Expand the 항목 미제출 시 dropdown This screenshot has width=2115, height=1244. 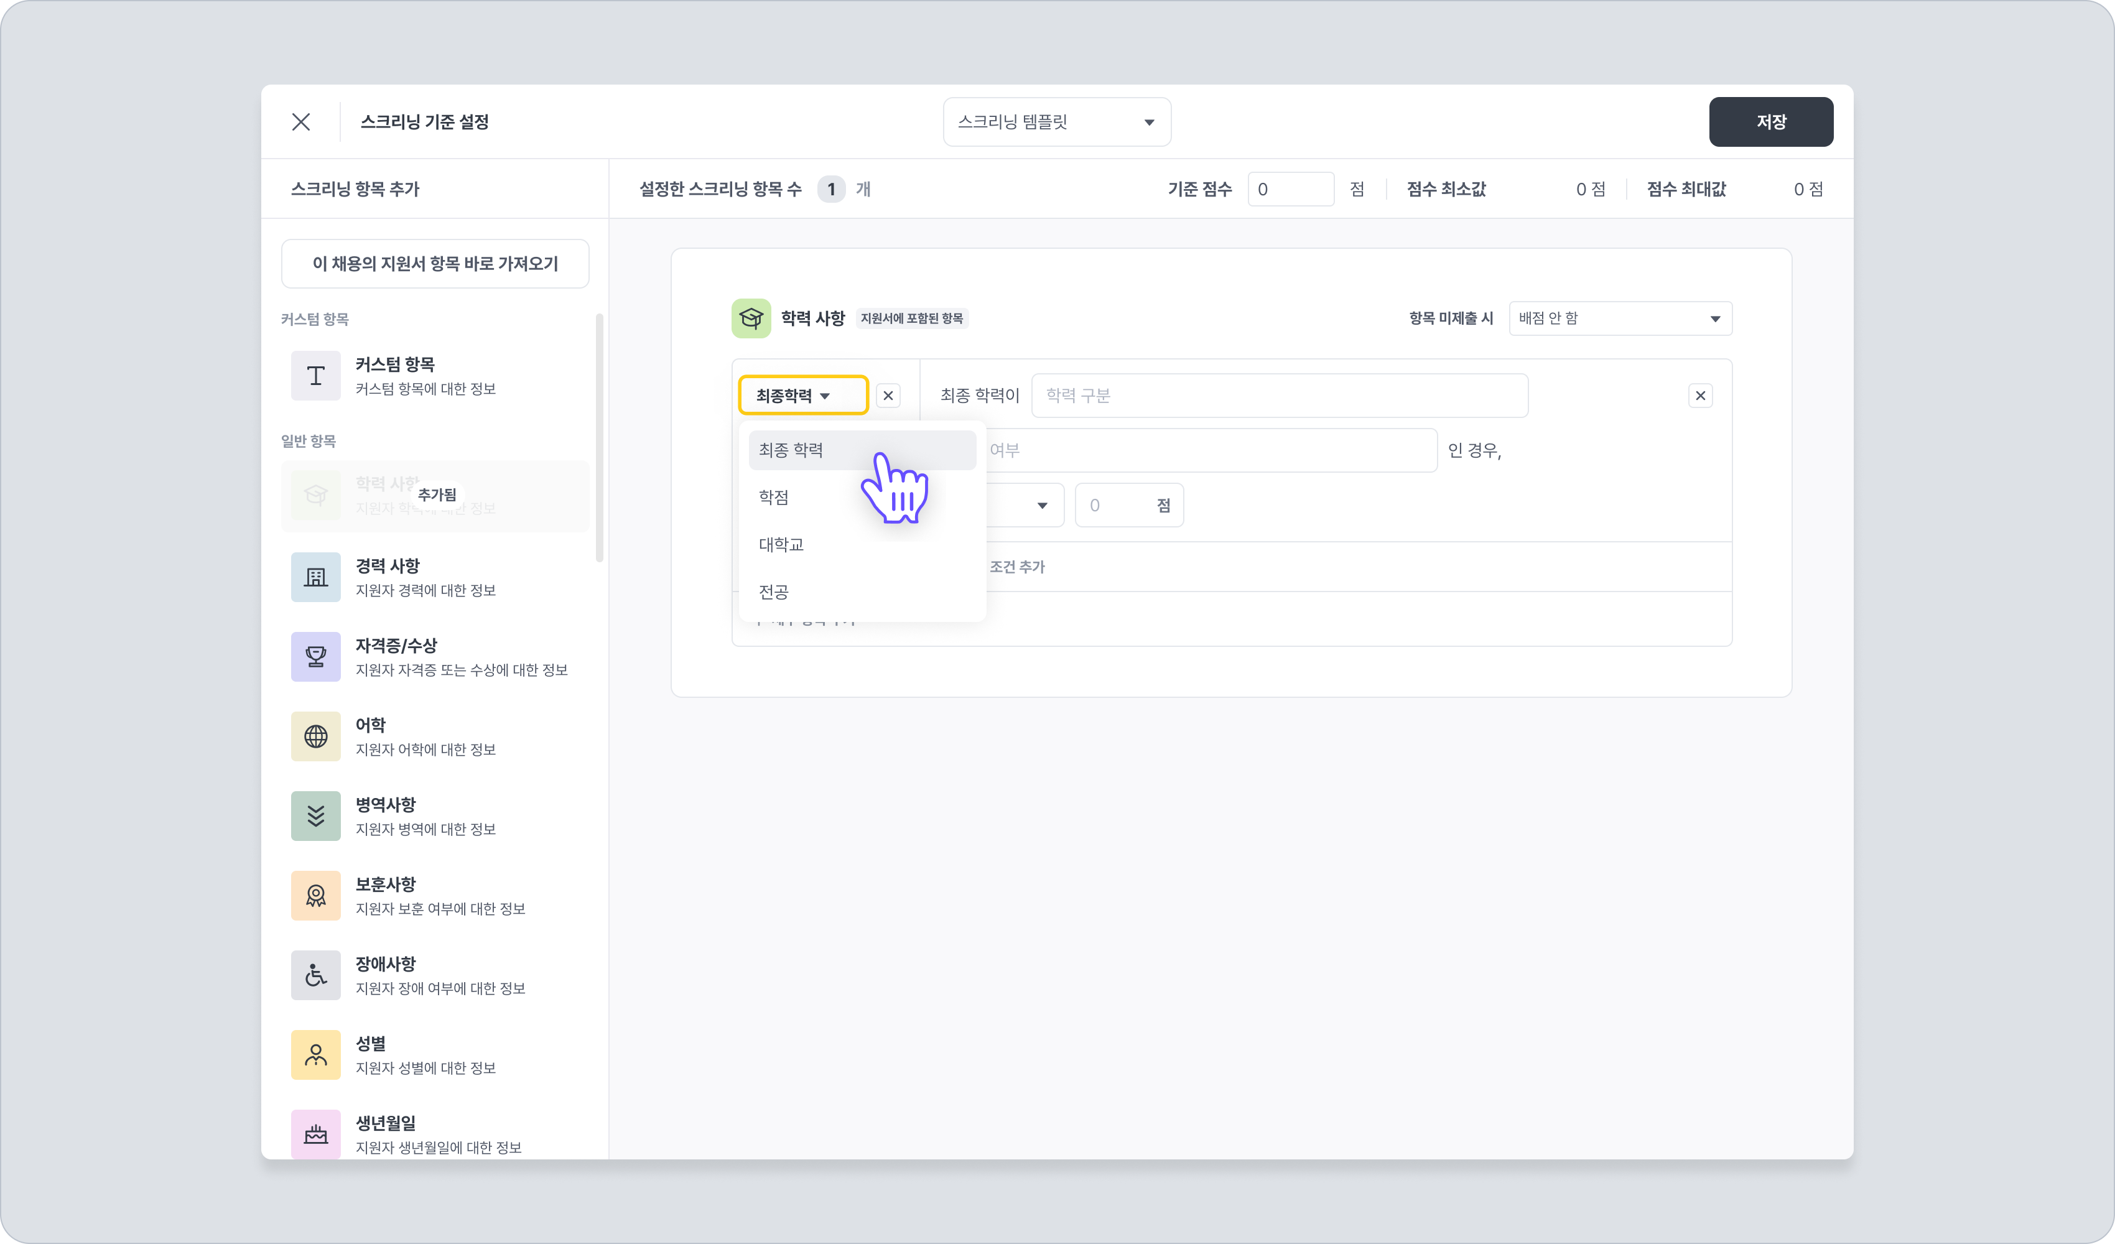(x=1619, y=318)
